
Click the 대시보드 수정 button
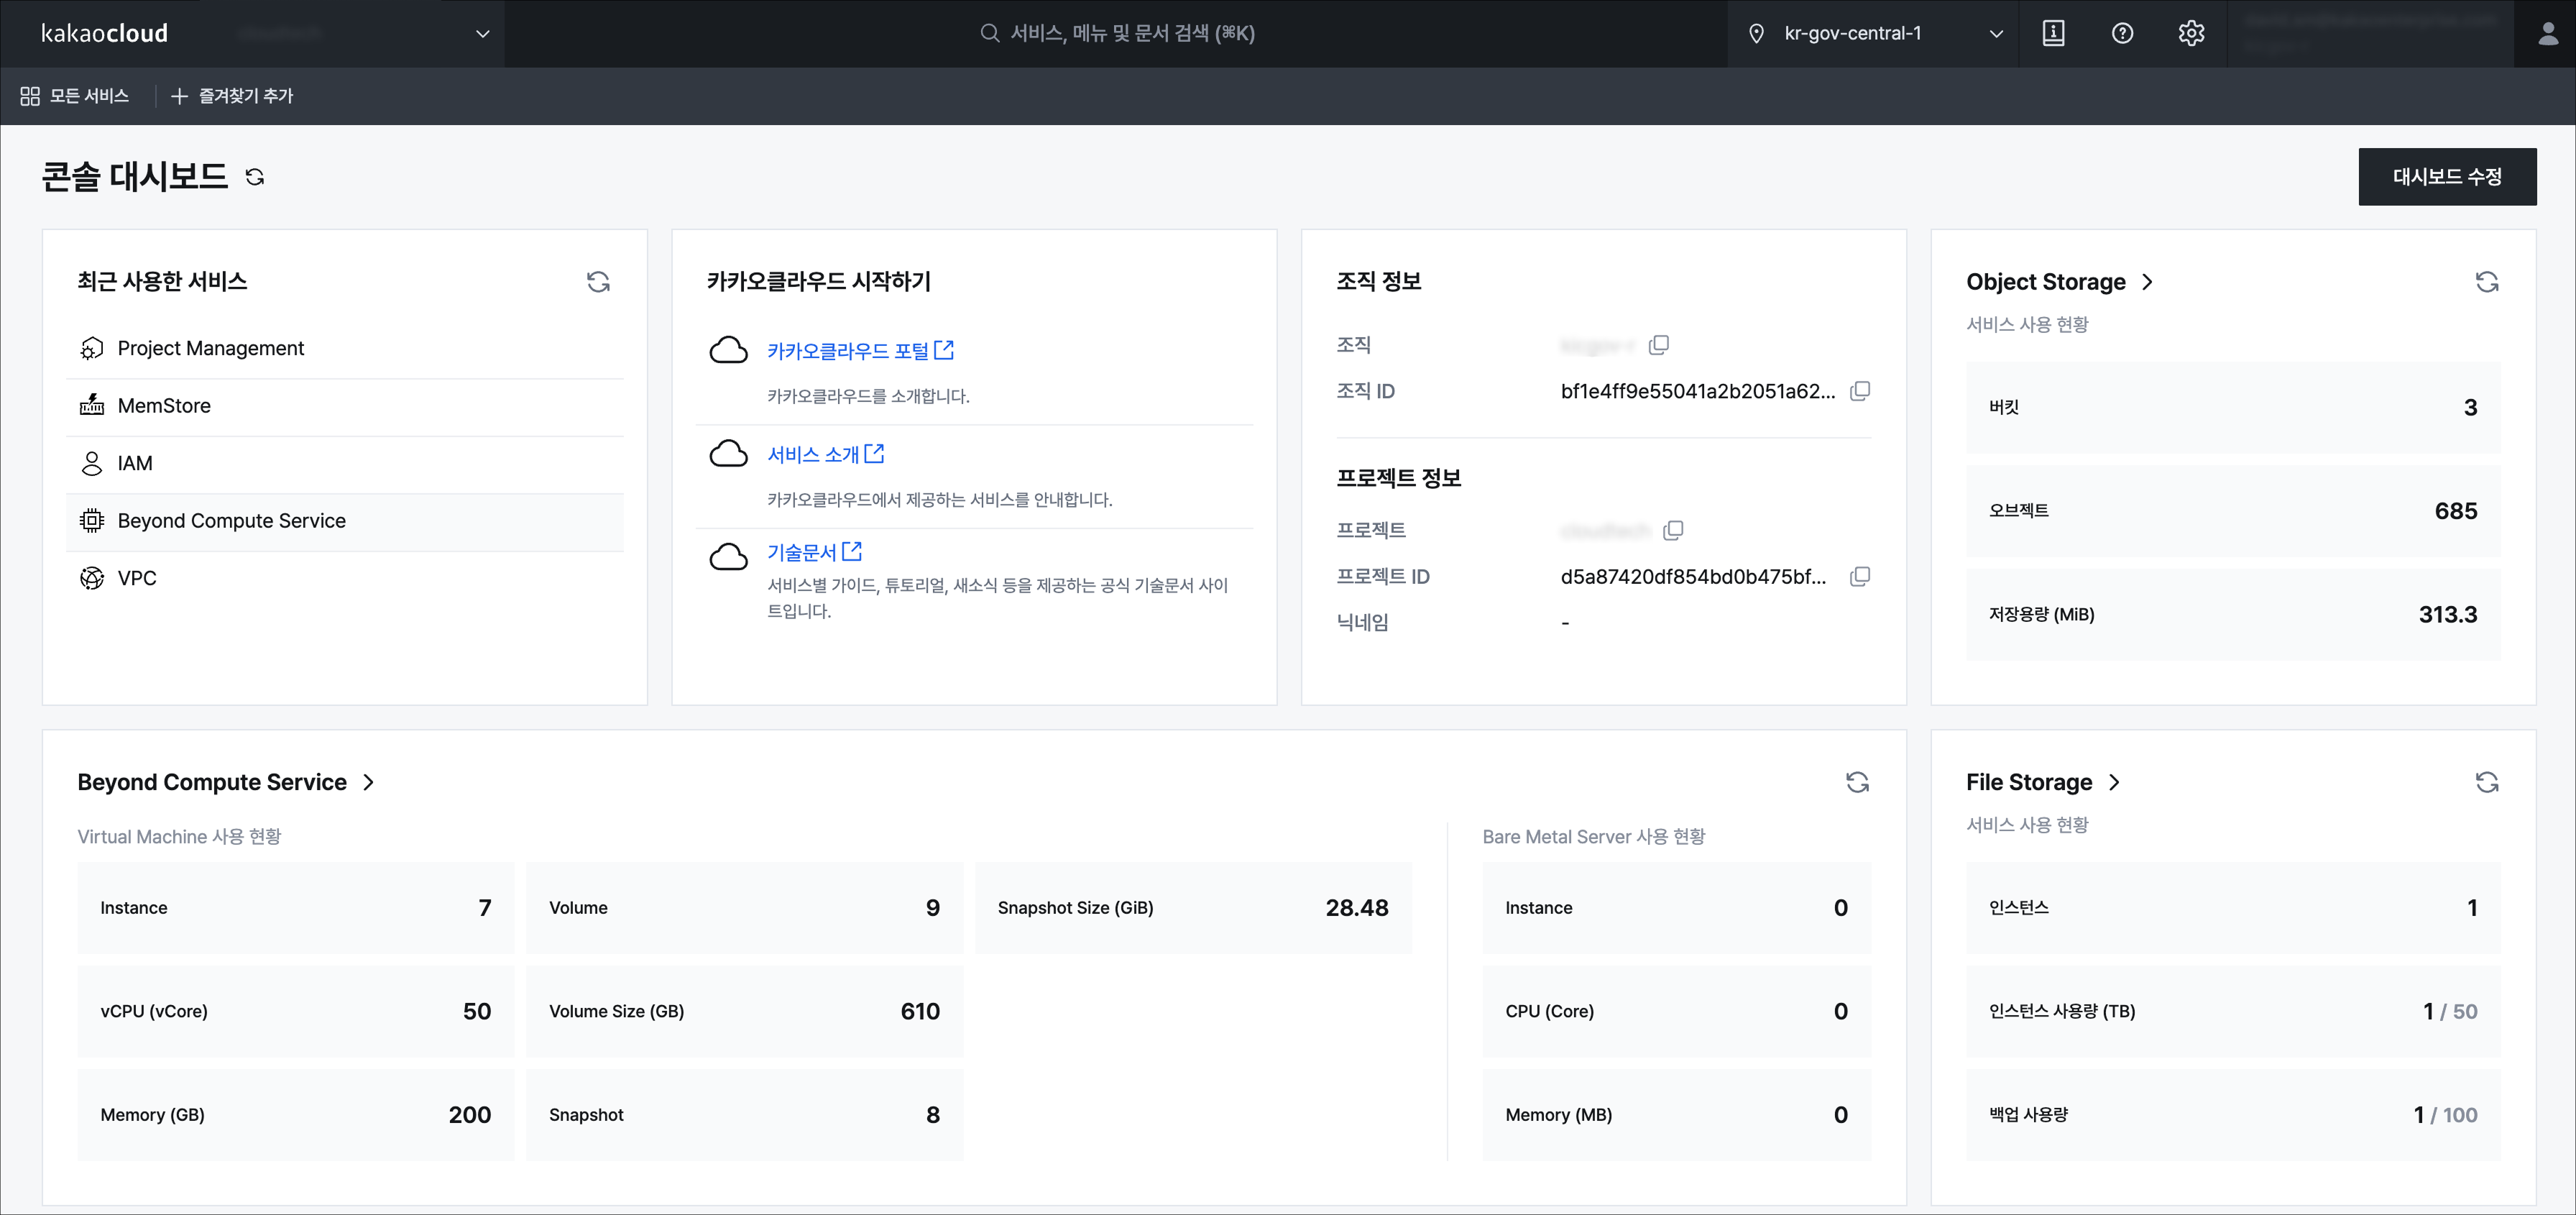coord(2447,177)
